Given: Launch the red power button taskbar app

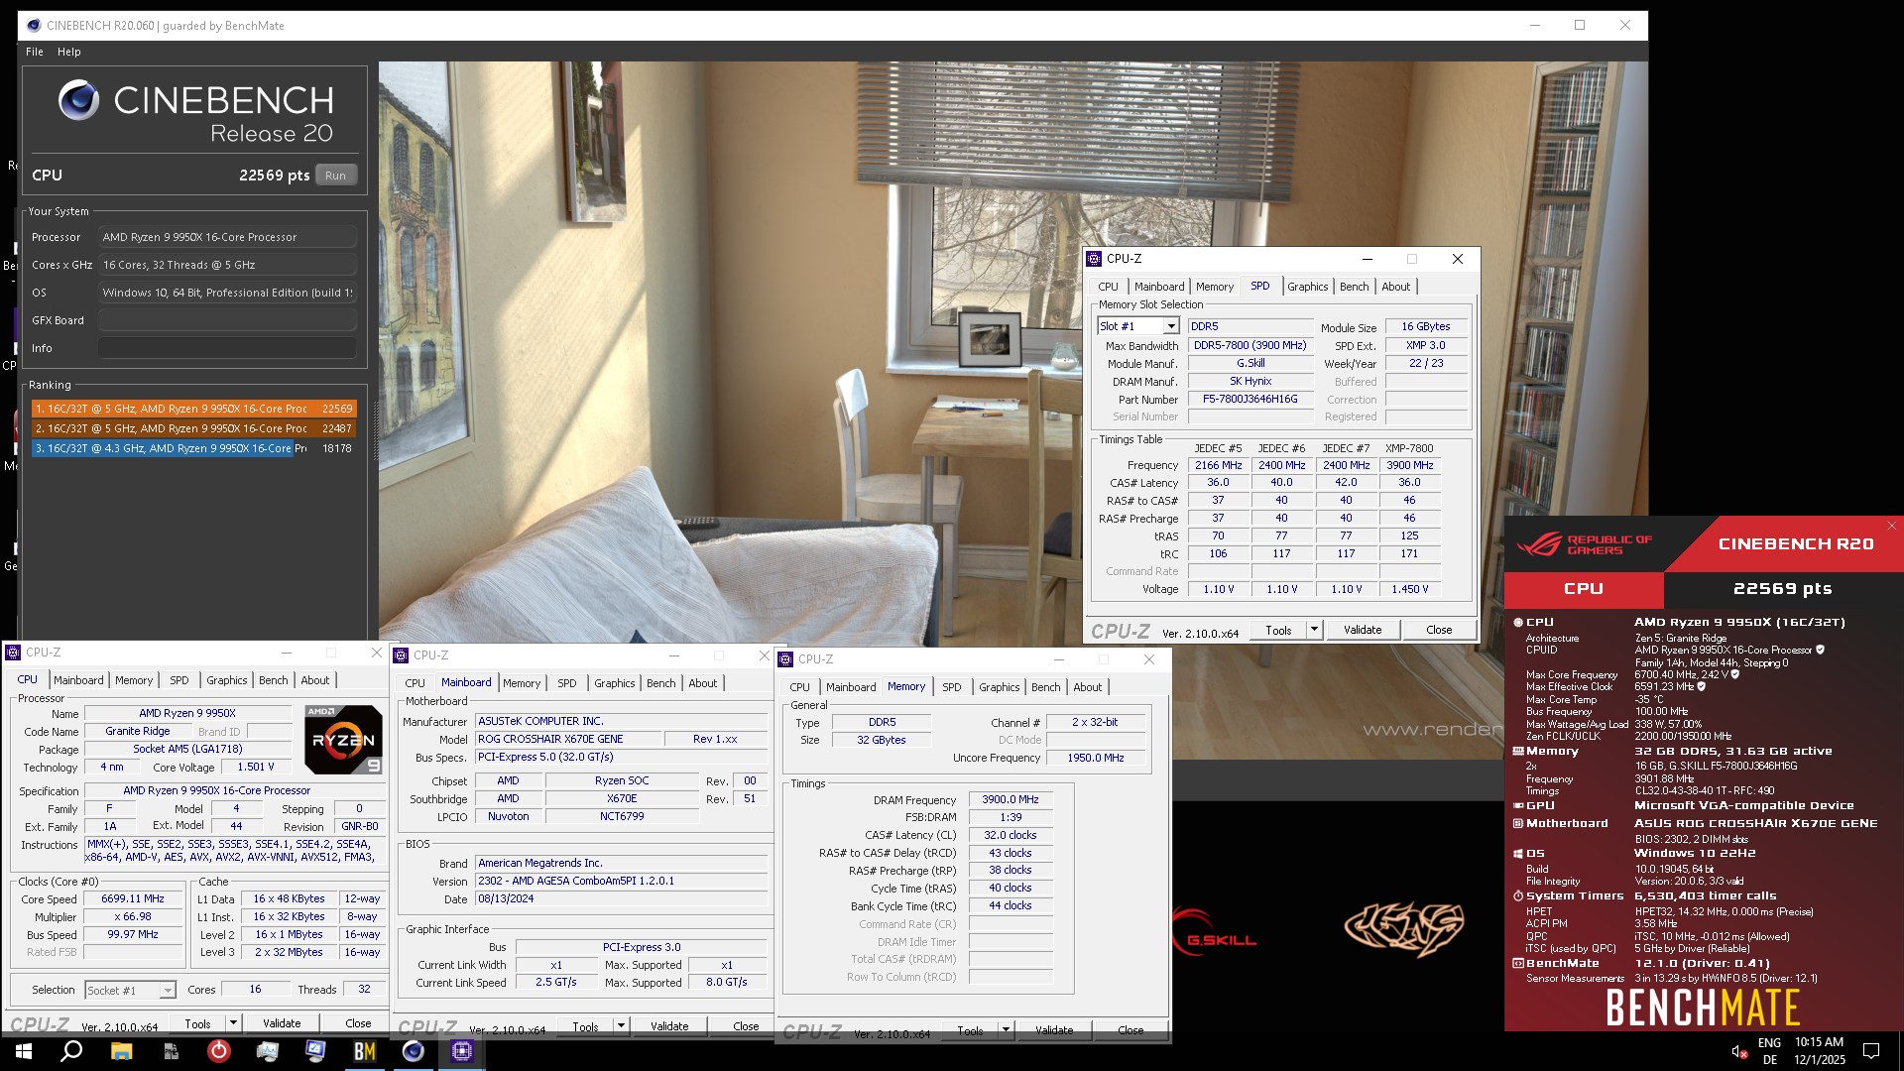Looking at the screenshot, I should tap(218, 1051).
